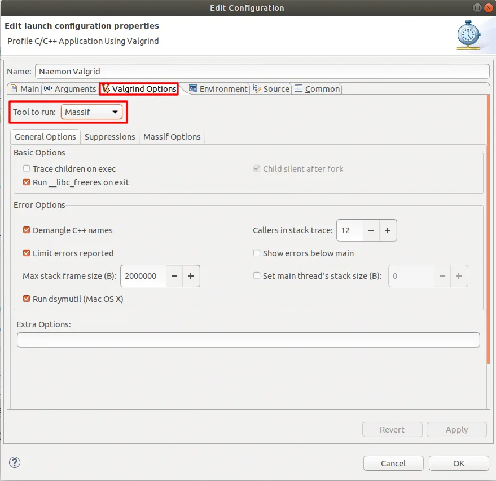Click the Common tab icon
Image resolution: width=496 pixels, height=481 pixels.
tap(299, 88)
